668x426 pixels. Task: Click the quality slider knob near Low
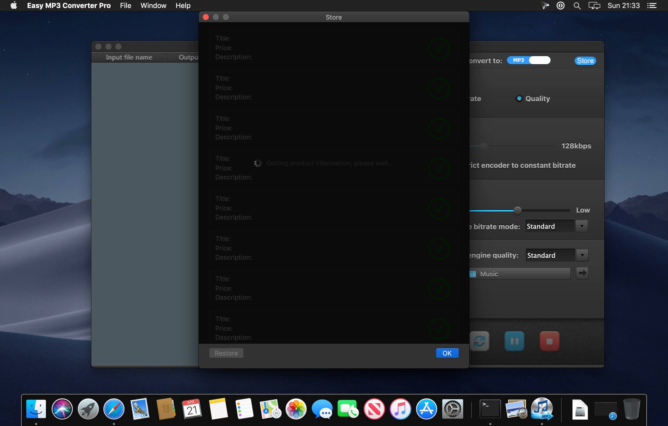(x=517, y=210)
